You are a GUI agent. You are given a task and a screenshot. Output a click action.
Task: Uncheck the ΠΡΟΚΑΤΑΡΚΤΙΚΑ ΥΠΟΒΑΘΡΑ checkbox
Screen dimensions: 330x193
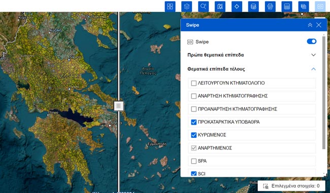(x=193, y=122)
